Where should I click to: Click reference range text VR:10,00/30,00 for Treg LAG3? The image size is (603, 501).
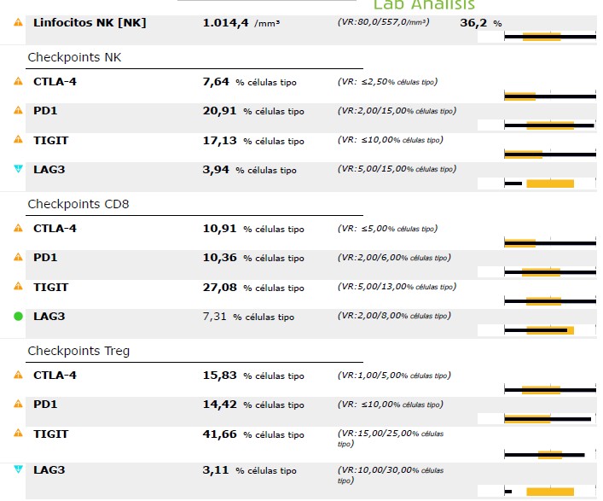coord(391,475)
